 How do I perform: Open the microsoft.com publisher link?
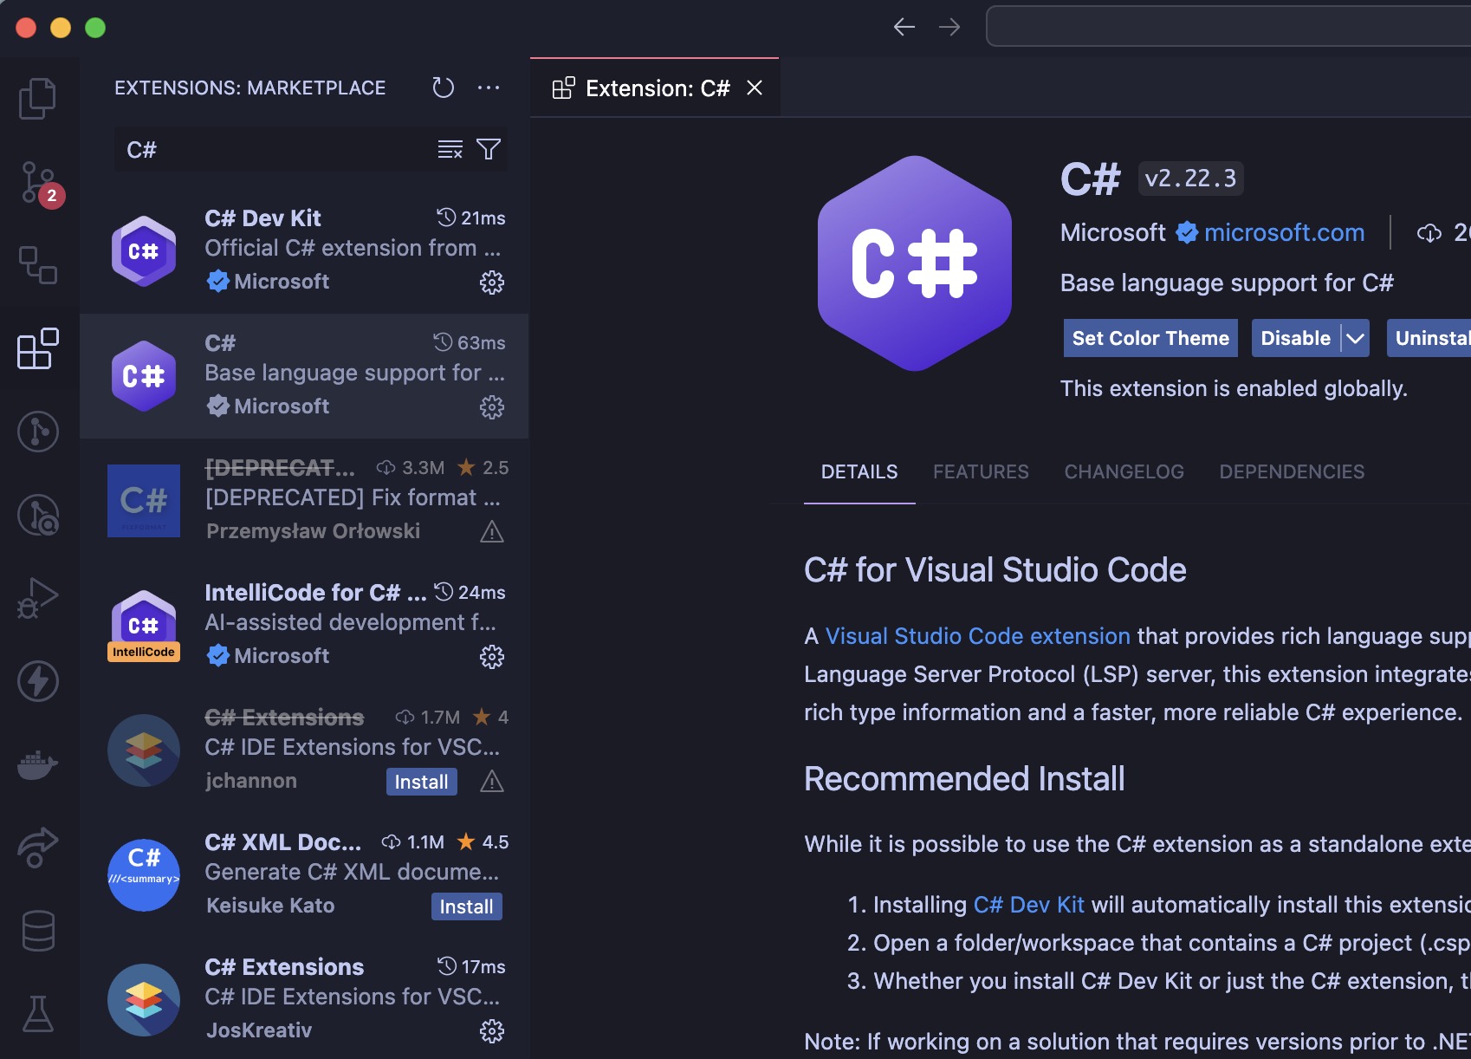1284,232
